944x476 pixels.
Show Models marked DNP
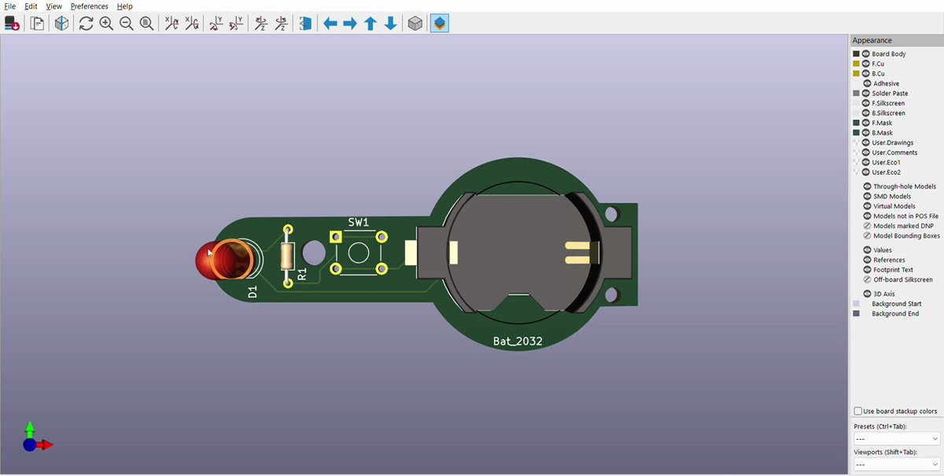coord(867,226)
